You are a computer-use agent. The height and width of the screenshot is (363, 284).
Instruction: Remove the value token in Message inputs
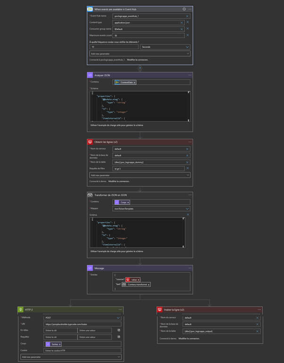coord(138,279)
